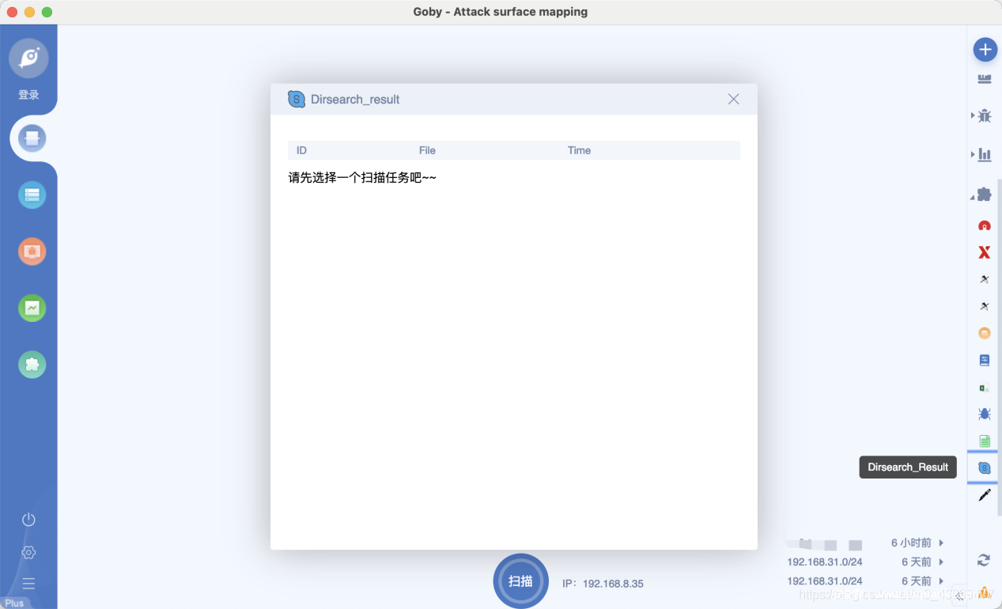Open the green report chart sidebar icon
Viewport: 1002px width, 609px height.
pos(32,308)
